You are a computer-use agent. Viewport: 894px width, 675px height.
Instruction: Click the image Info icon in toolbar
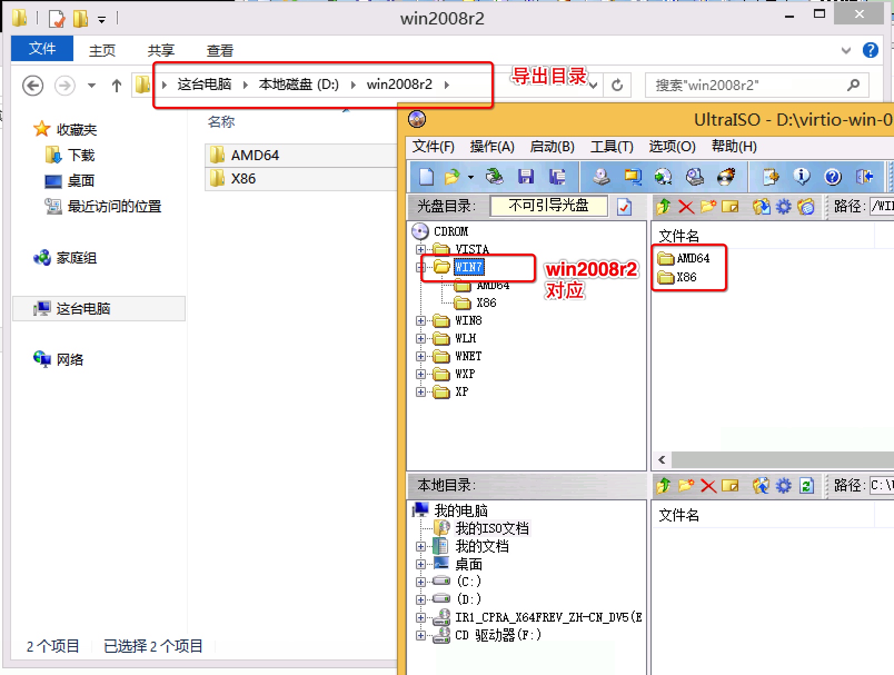click(802, 177)
